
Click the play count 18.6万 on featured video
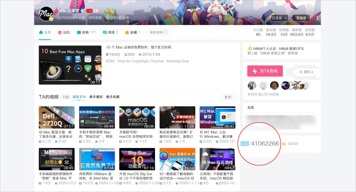pyautogui.click(x=113, y=54)
